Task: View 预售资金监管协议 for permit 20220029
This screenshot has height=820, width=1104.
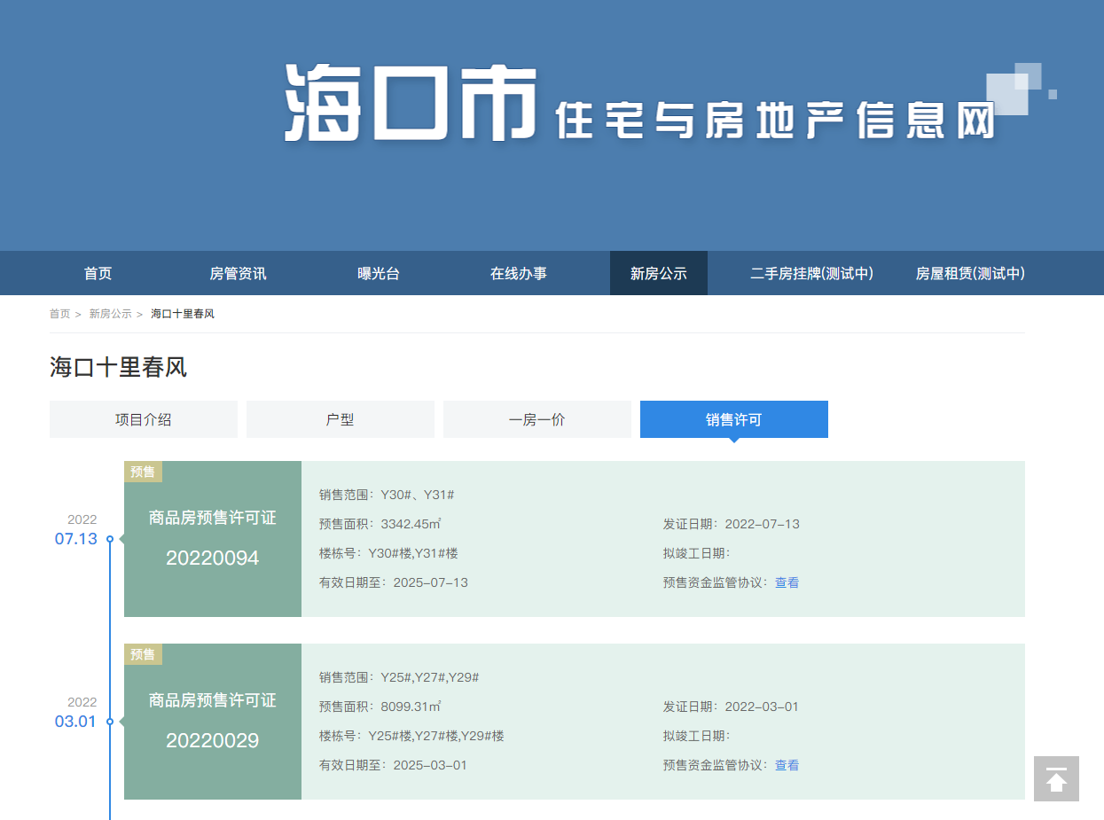Action: tap(787, 765)
